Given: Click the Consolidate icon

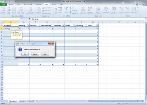Looking at the screenshot, I should coord(106,10).
